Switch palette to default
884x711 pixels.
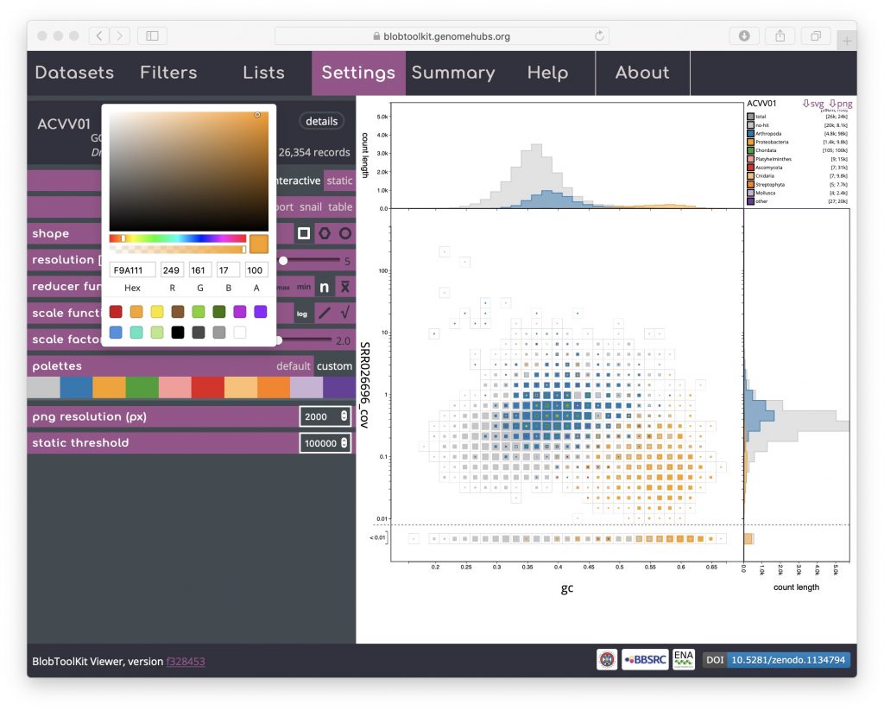click(293, 366)
